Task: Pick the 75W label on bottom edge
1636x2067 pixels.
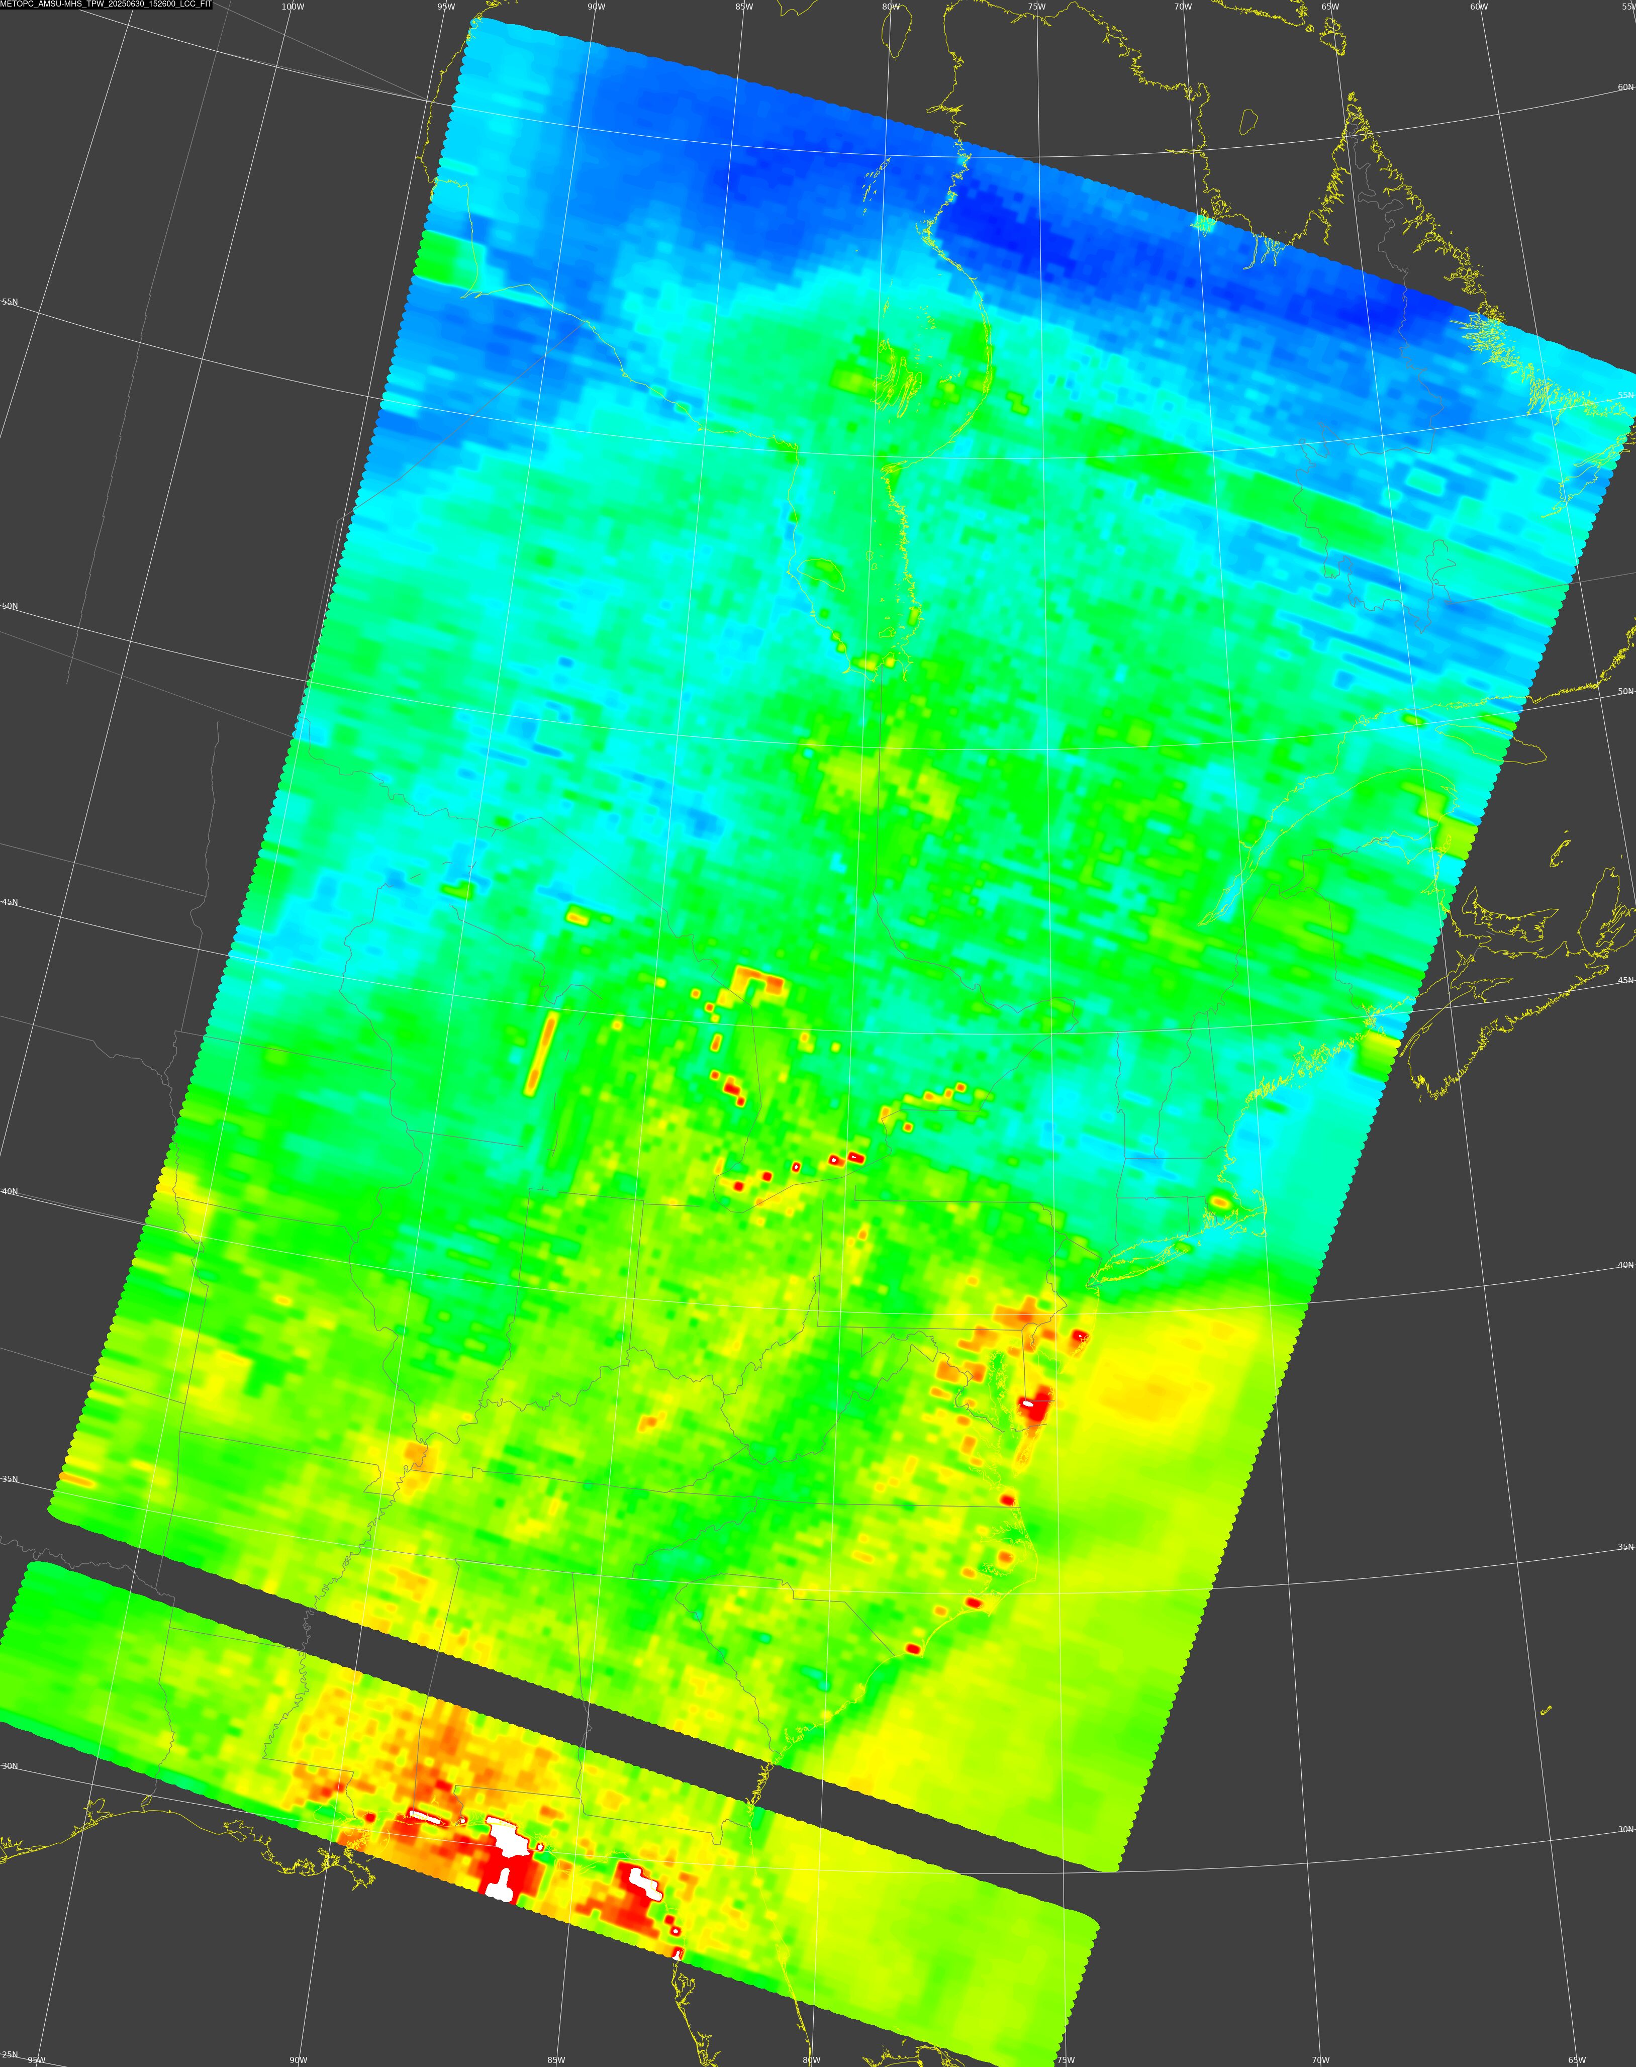Action: 1065,2060
